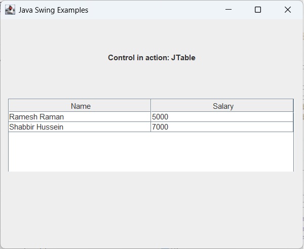Click the Name column header
The height and width of the screenshot is (249, 304).
[x=81, y=106]
